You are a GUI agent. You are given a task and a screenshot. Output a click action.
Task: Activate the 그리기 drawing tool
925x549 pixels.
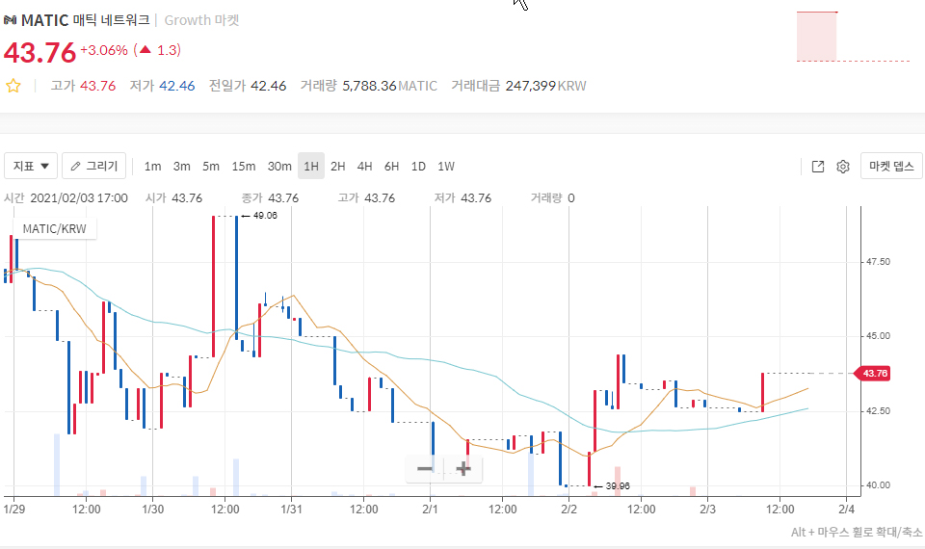pyautogui.click(x=93, y=167)
